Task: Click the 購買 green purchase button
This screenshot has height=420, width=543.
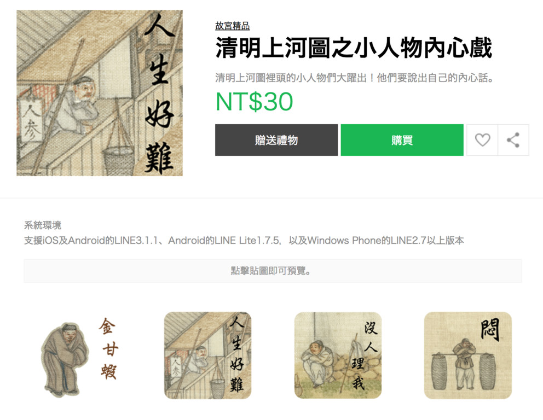Action: point(402,140)
